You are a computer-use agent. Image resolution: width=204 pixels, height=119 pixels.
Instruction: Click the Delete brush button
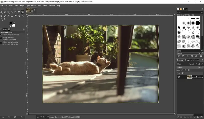click(192, 56)
